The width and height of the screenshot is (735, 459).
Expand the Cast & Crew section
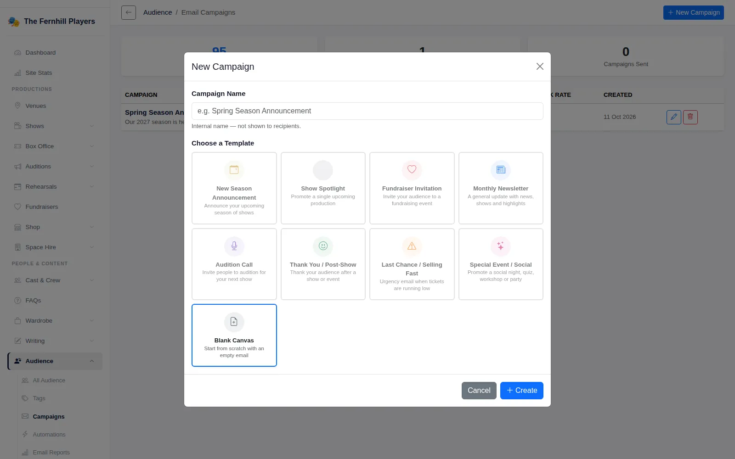click(x=55, y=280)
